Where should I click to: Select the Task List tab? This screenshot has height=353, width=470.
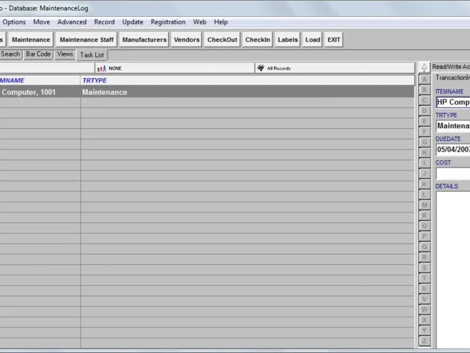point(92,55)
